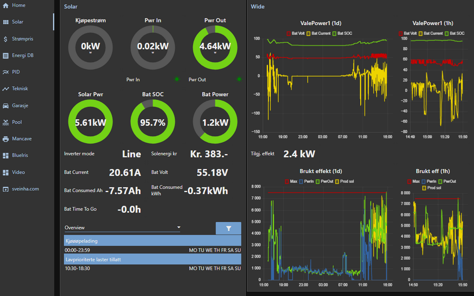Go to the Teknisk page
Screen dimensions: 474x296
tap(20, 89)
